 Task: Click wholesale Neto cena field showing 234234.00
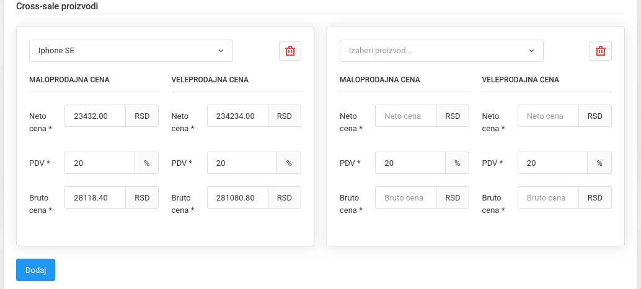pos(237,116)
